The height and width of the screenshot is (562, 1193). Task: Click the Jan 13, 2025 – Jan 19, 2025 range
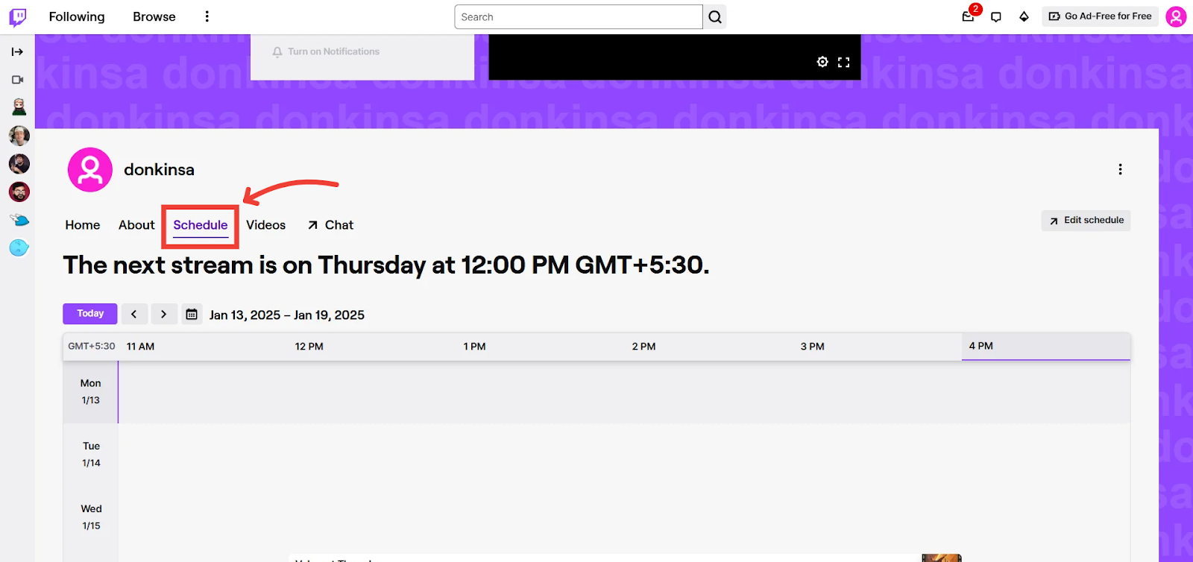pyautogui.click(x=287, y=315)
